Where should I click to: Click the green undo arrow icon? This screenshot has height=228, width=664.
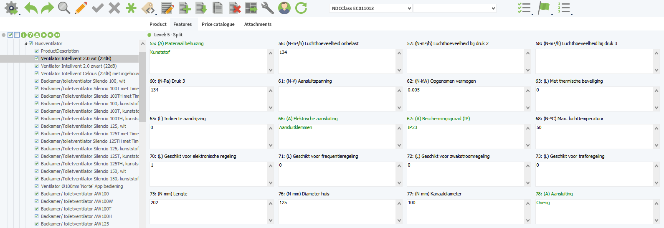tap(31, 8)
